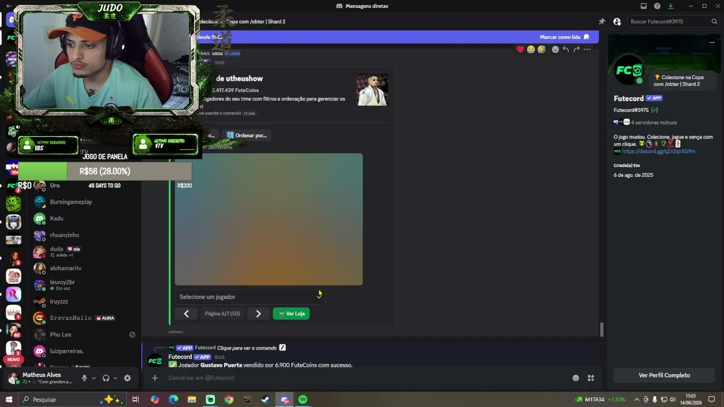This screenshot has width=724, height=407.
Task: Open Discord user settings gear
Action: pos(127,378)
